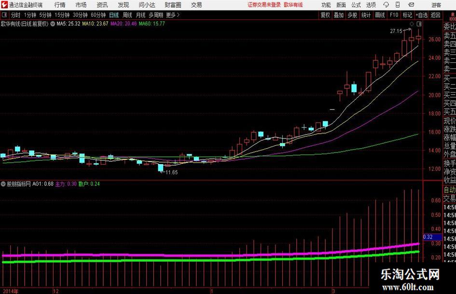
Task: Open the F10 company info button
Action: pyautogui.click(x=394, y=15)
